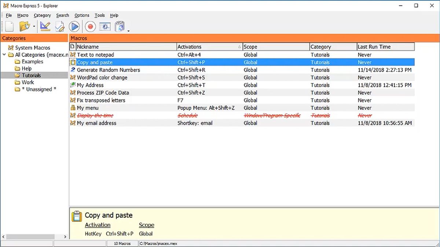Select the Generate Random Numbers macro row
The height and width of the screenshot is (247, 440).
[x=108, y=70]
